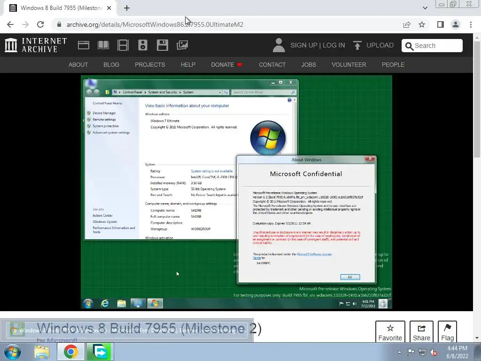Image resolution: width=481 pixels, height=361 pixels.
Task: Open the Chrome profile avatar
Action: click(x=456, y=24)
